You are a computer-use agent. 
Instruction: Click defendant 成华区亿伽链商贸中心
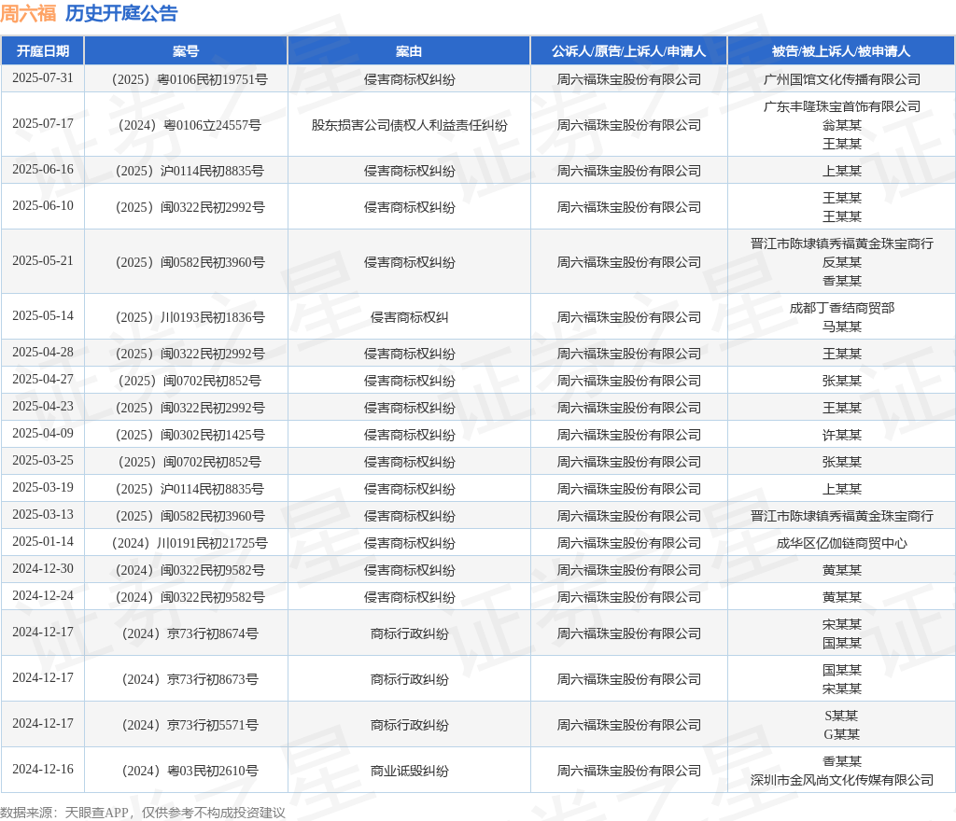coord(841,543)
